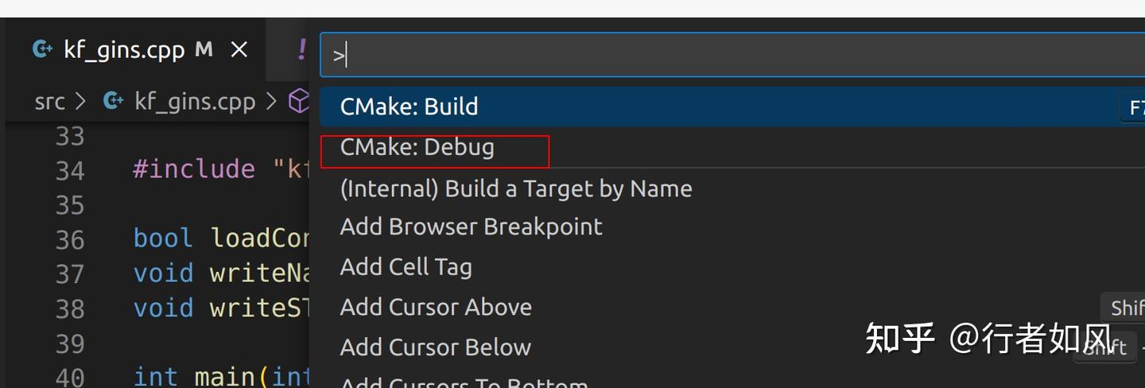The width and height of the screenshot is (1145, 388).
Task: Click the C++ icon in the breadcrumb bar
Action: pyautogui.click(x=114, y=101)
